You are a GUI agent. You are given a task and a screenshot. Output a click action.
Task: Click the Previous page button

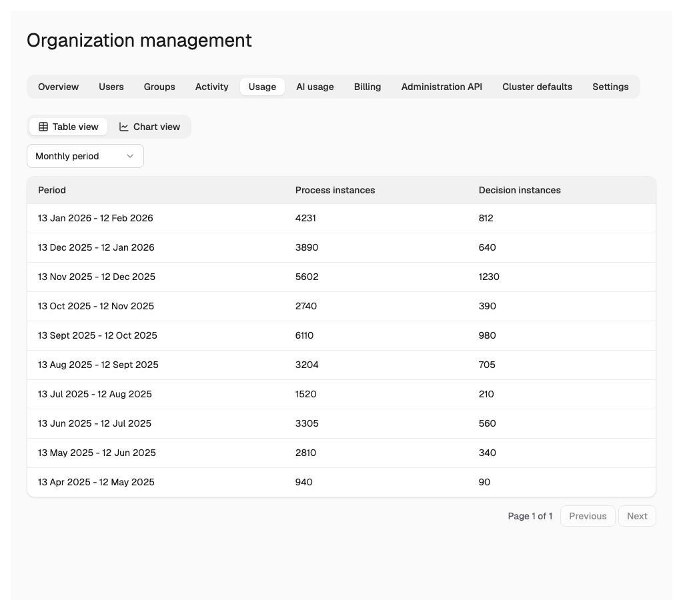pos(588,516)
